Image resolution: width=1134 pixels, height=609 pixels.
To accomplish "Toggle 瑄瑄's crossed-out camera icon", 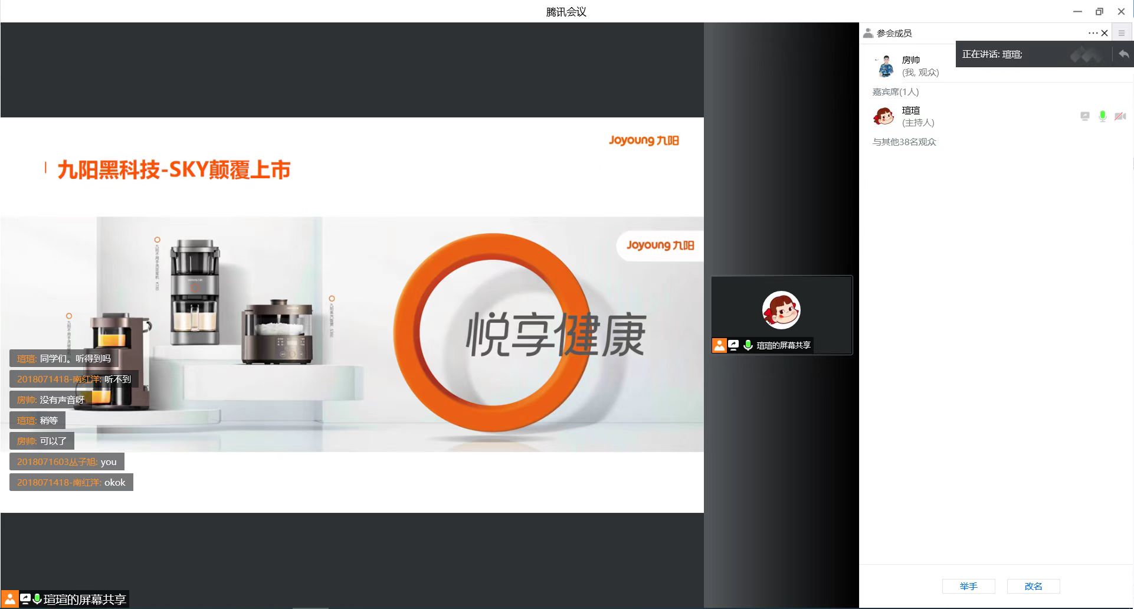I will pyautogui.click(x=1120, y=116).
